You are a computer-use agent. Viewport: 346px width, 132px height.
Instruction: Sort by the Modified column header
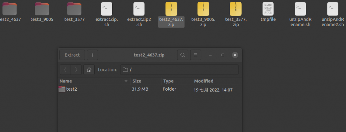pyautogui.click(x=217, y=81)
